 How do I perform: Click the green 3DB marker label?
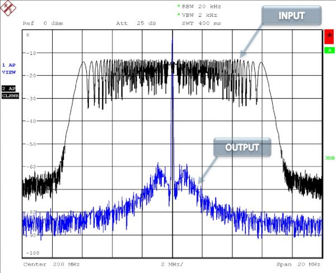(x=329, y=158)
